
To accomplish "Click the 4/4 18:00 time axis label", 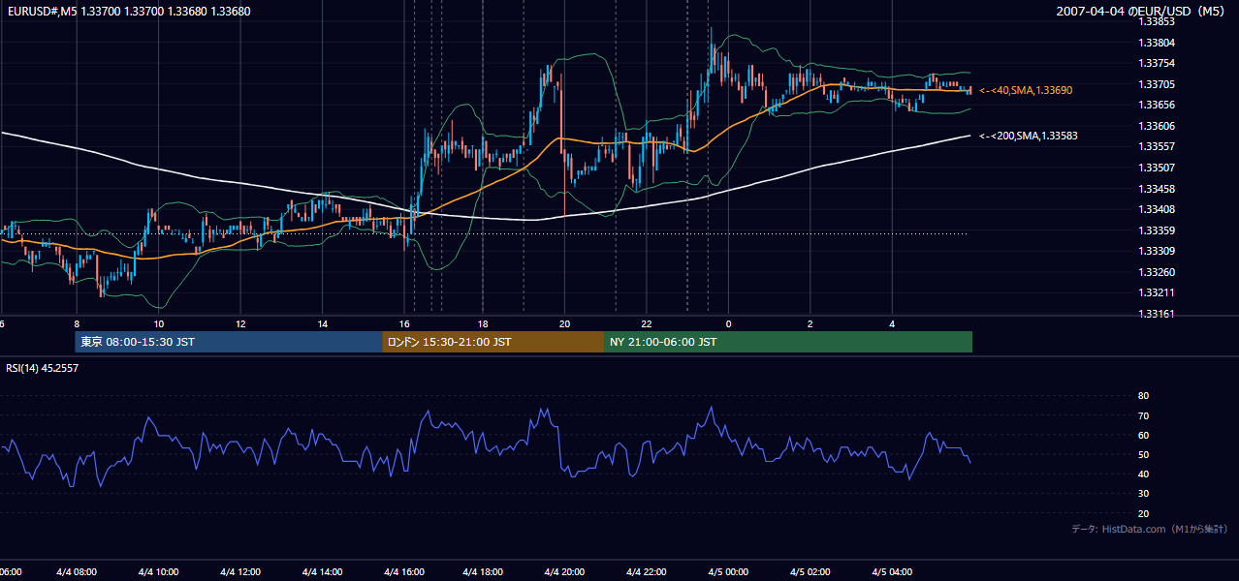I will (x=485, y=572).
